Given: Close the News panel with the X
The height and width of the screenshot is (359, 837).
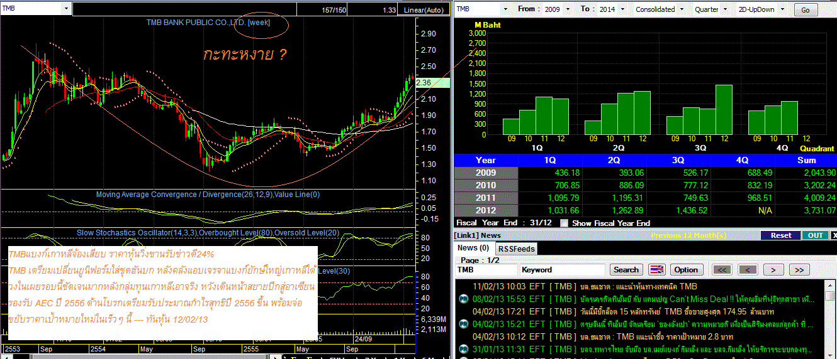Looking at the screenshot, I should pyautogui.click(x=834, y=235).
